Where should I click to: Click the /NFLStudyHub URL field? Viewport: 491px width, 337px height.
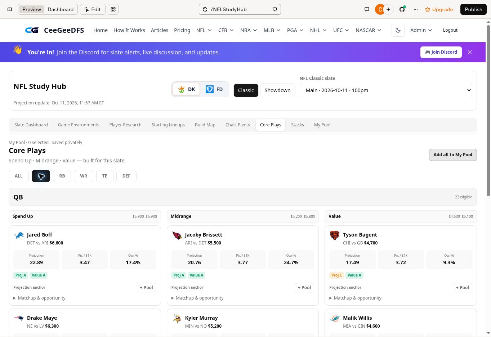pos(240,9)
